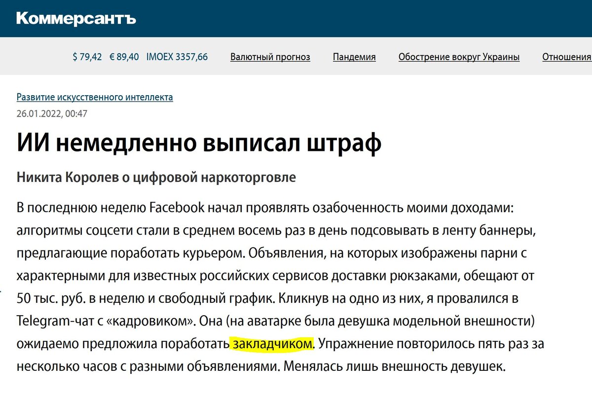Click the underlined Валютный прогноз text

click(270, 57)
